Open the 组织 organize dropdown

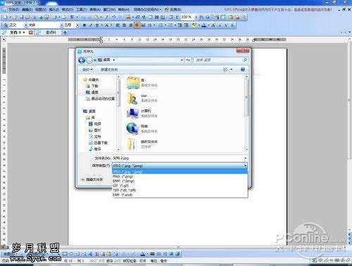[87, 69]
